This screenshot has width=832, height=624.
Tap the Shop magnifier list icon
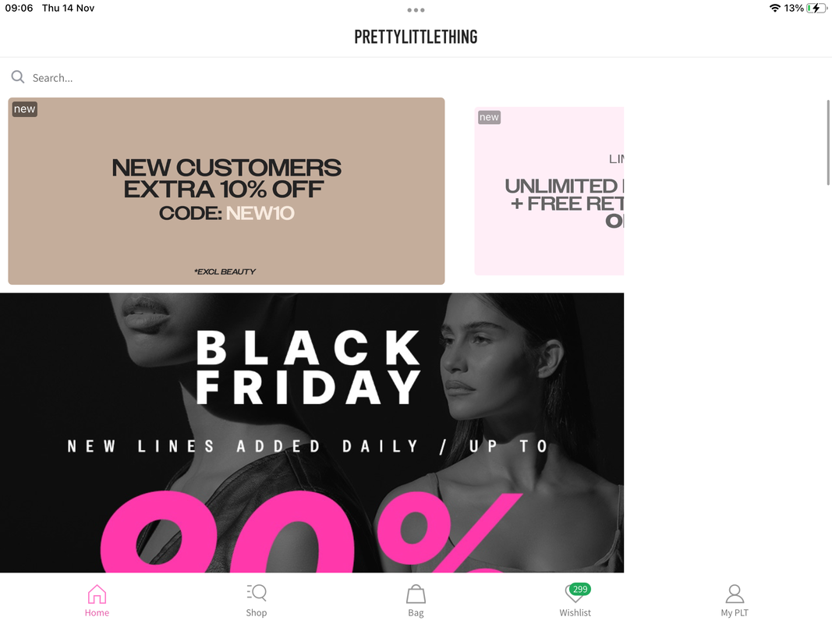click(257, 593)
